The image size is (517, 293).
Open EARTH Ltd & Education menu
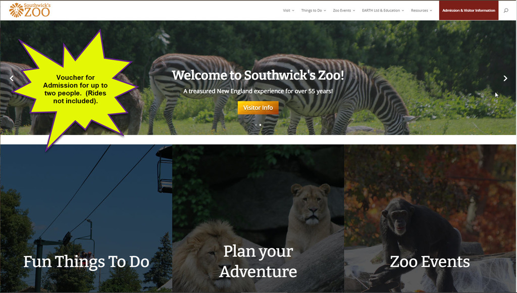383,11
